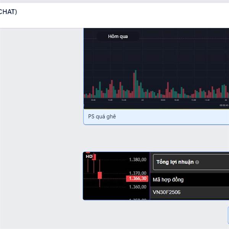Open the volume chart image thumbnail
The height and width of the screenshot is (229, 229).
point(156,68)
